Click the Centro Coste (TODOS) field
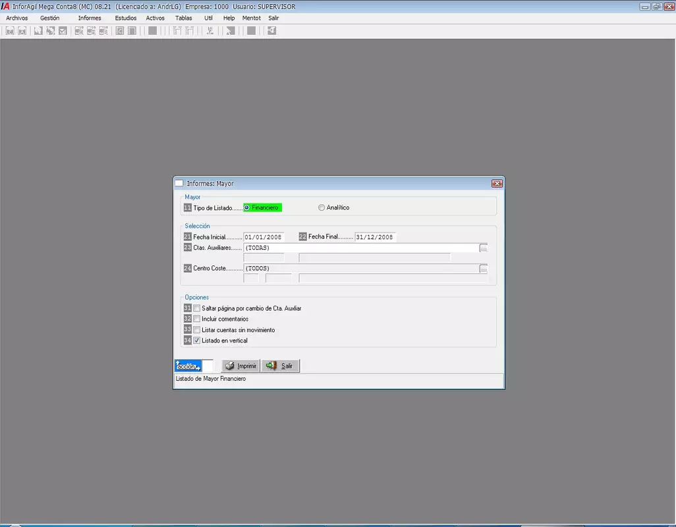The image size is (676, 527). pos(361,269)
